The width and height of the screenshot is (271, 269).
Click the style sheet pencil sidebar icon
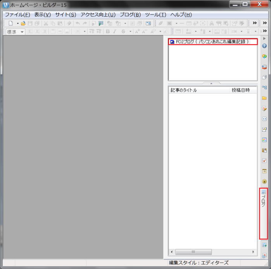pos(264,108)
